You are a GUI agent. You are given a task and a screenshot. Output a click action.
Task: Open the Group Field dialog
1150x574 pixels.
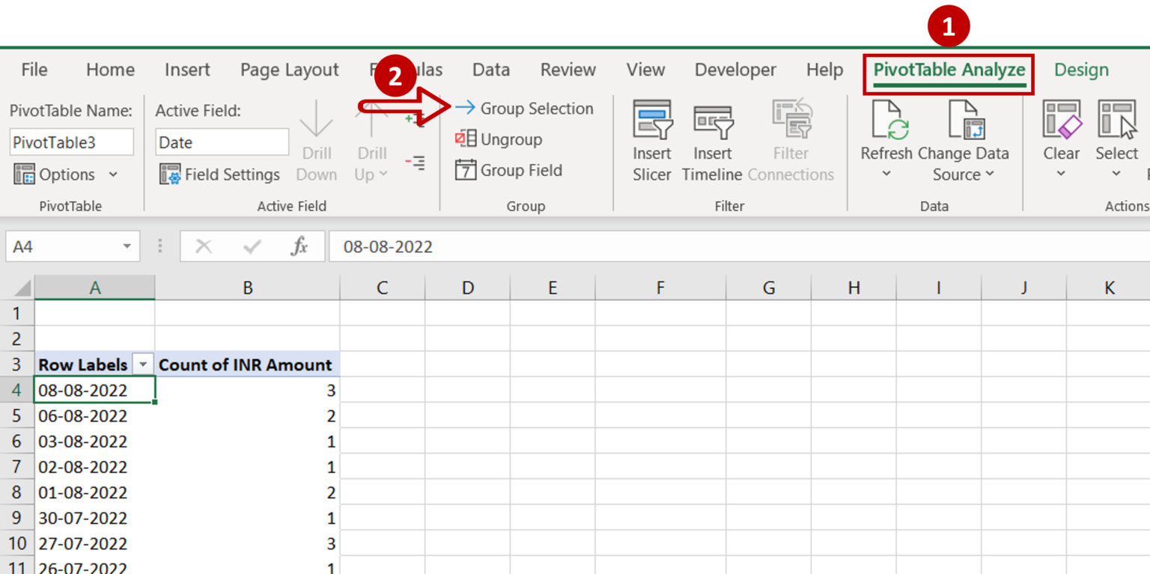click(x=467, y=170)
